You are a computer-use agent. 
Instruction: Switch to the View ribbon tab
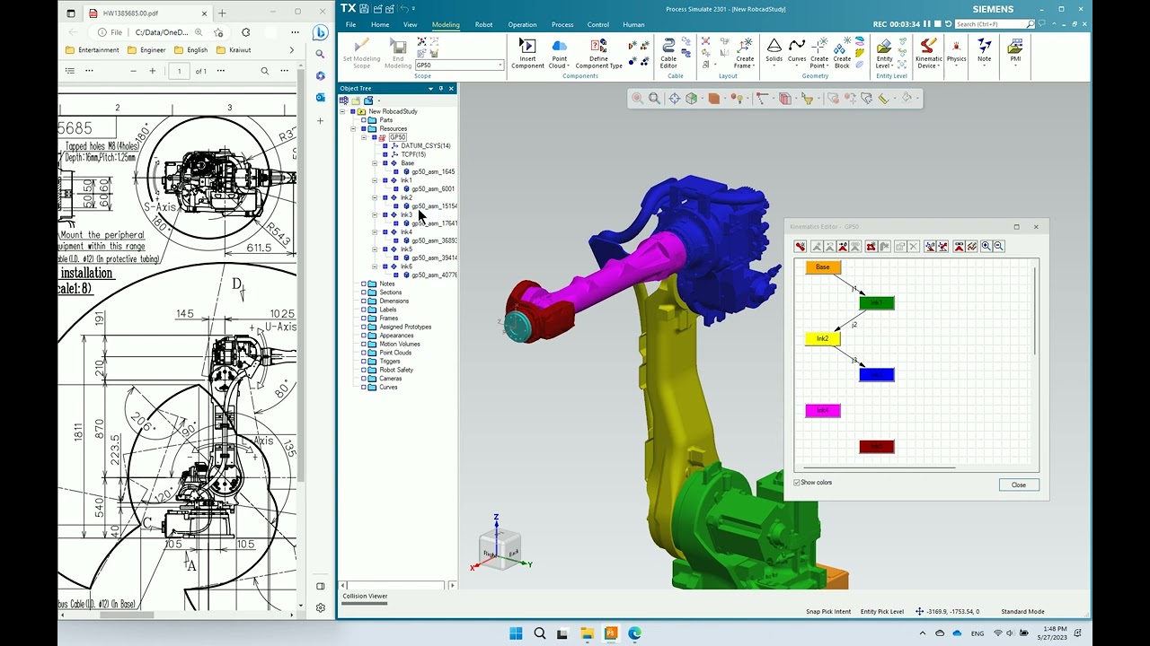coord(410,25)
